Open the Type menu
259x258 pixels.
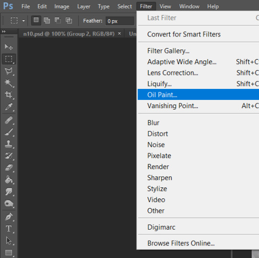tap(104, 6)
